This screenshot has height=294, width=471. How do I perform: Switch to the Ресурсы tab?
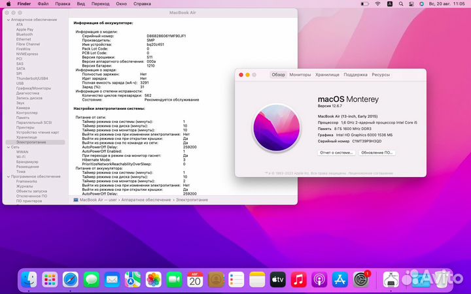[381, 74]
